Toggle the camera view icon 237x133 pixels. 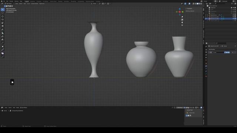coord(182,23)
